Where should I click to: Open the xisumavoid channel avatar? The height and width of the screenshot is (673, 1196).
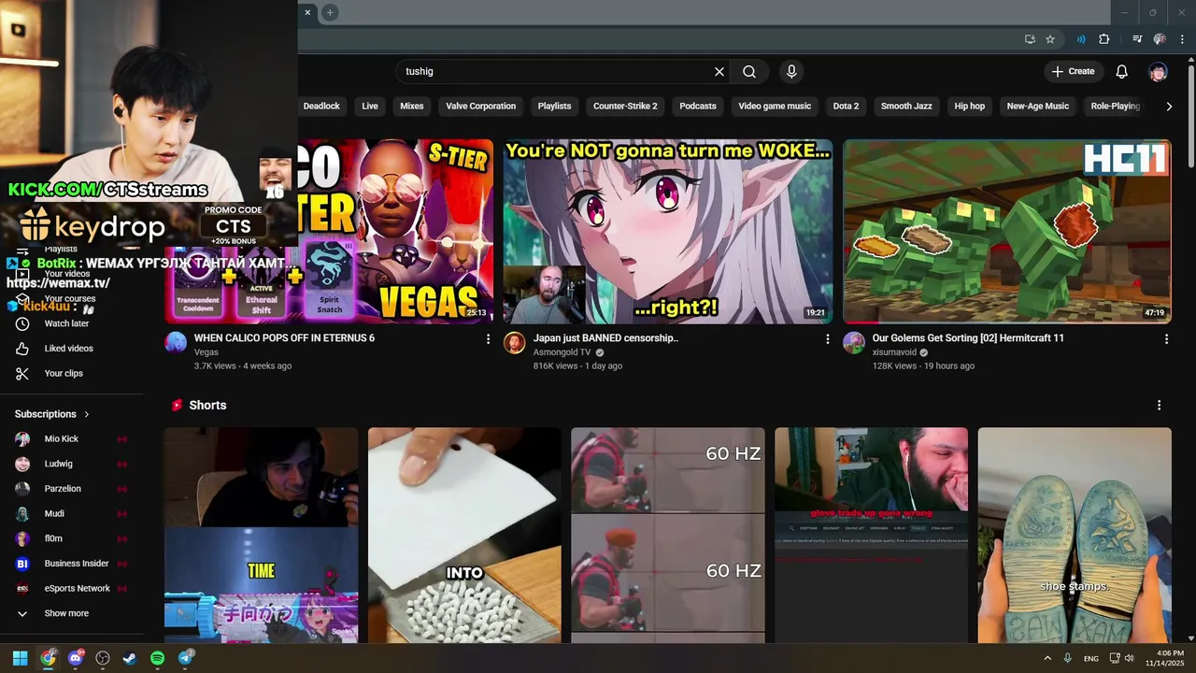point(854,342)
